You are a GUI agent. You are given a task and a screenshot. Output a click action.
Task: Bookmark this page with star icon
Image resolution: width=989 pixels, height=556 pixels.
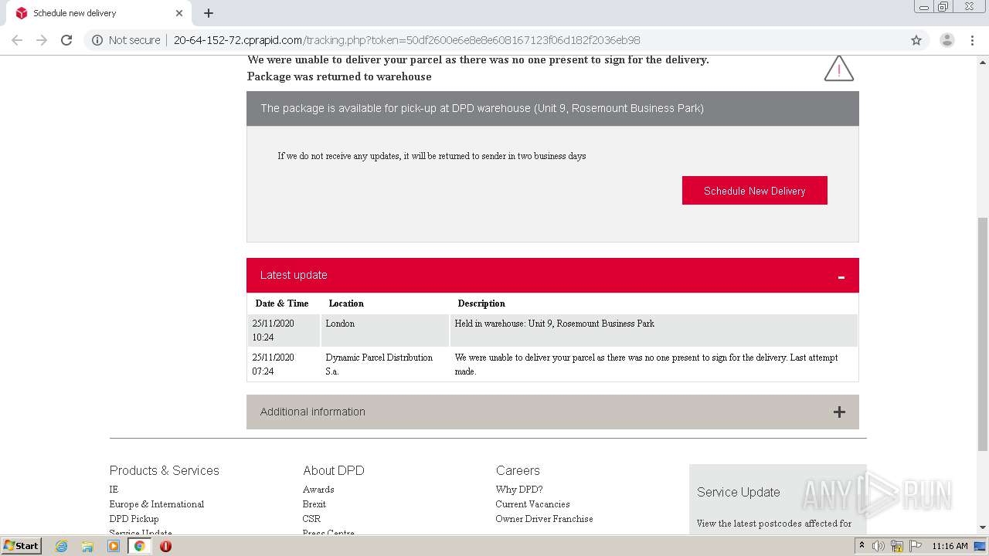(916, 40)
